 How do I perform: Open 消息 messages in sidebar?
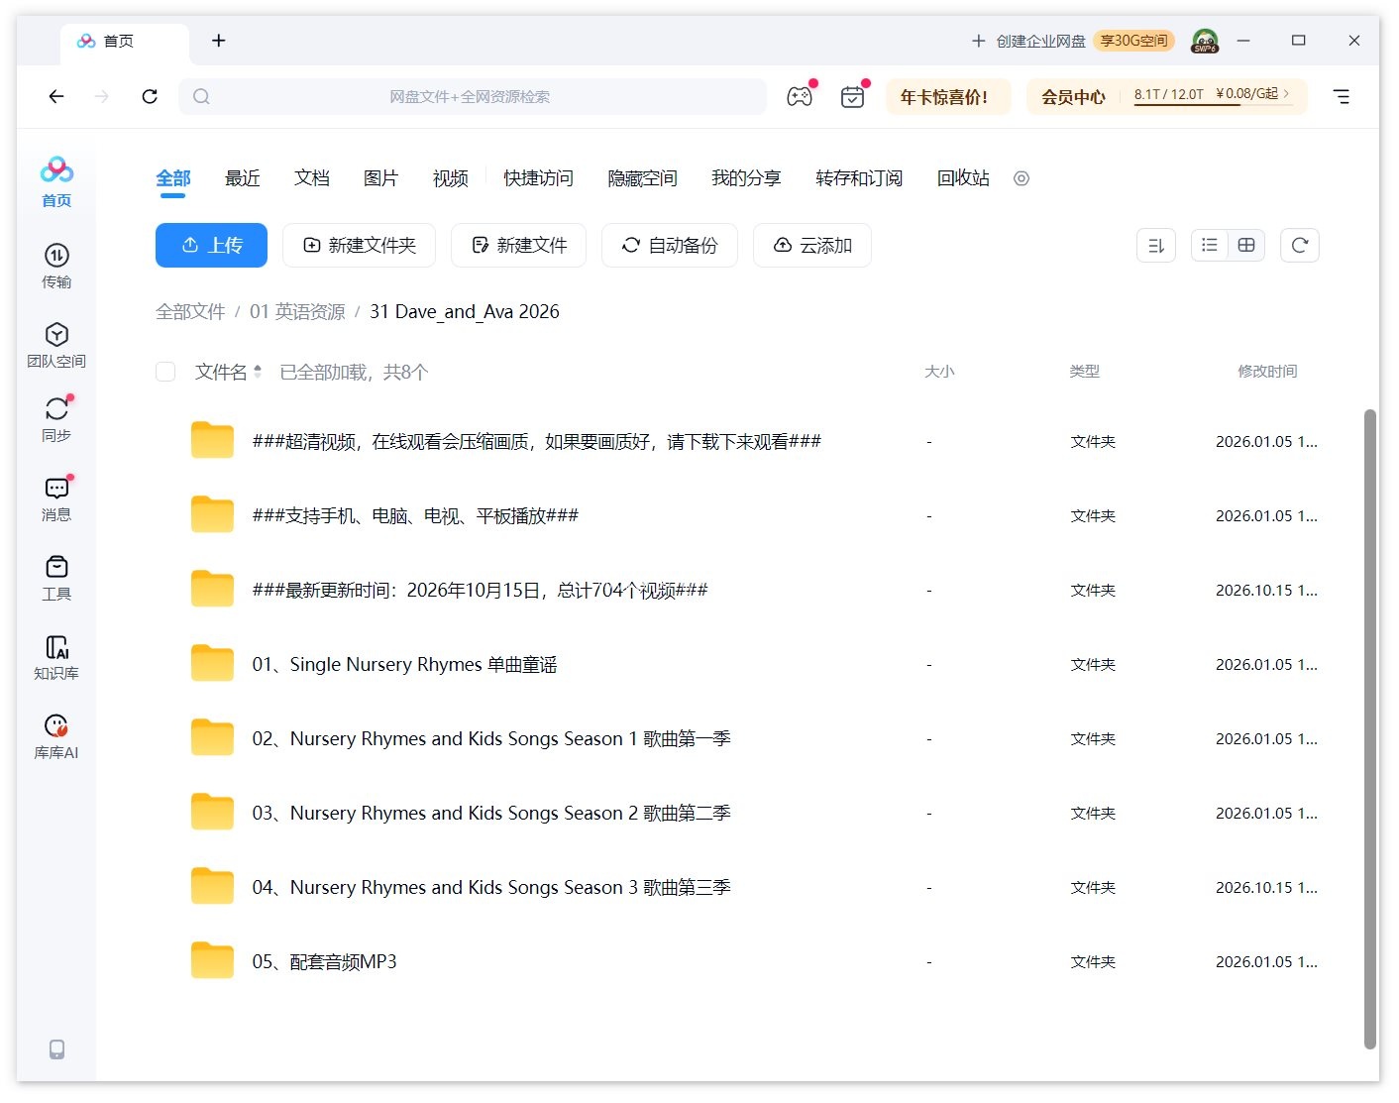56,498
